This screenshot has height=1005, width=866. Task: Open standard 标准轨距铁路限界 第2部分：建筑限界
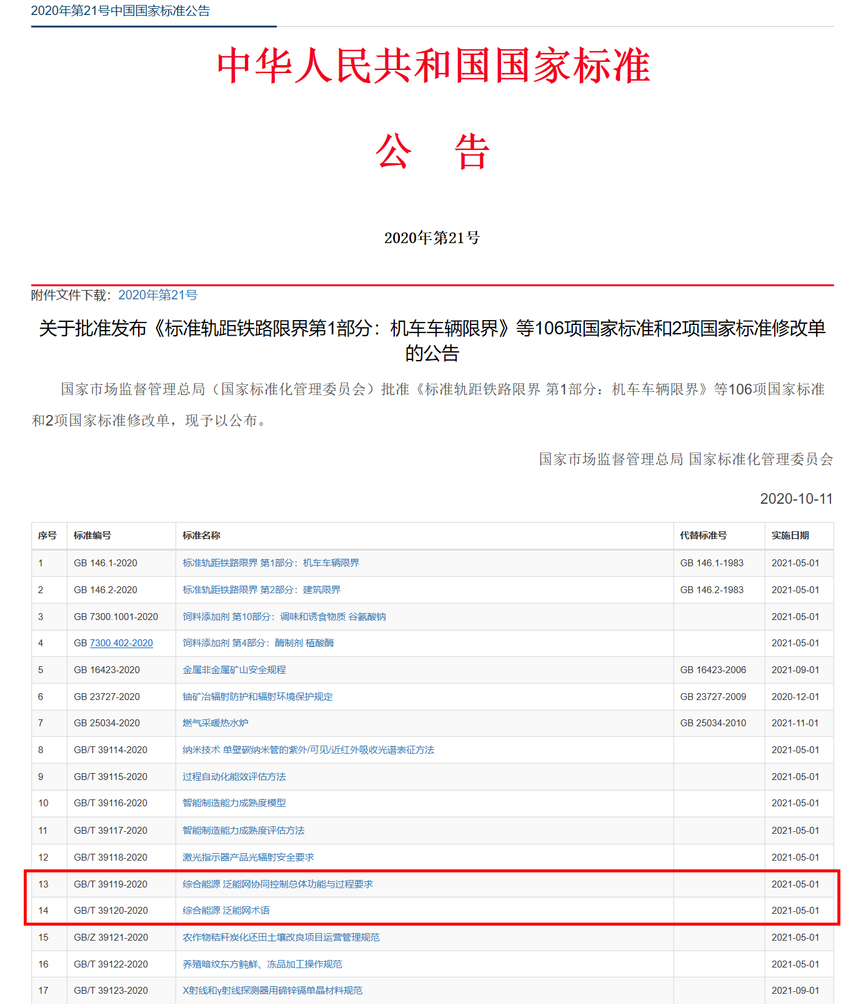click(x=261, y=590)
